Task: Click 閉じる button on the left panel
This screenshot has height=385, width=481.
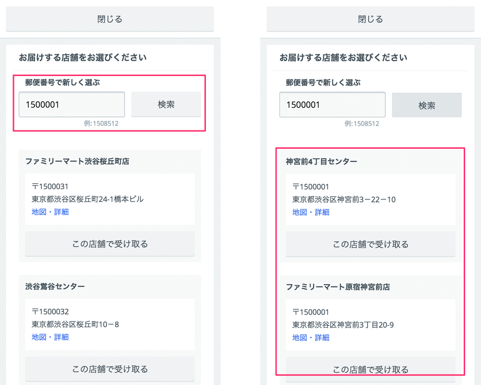Action: coord(110,19)
